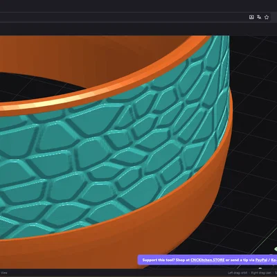Open the translate page icon
This screenshot has height=277, width=277.
pyautogui.click(x=259, y=17)
